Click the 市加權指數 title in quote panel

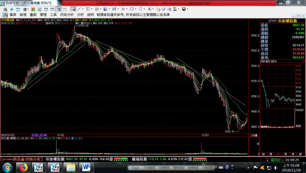tap(287, 21)
